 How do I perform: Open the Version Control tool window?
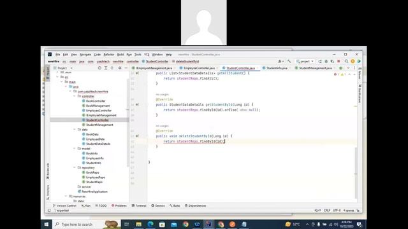tap(64, 205)
